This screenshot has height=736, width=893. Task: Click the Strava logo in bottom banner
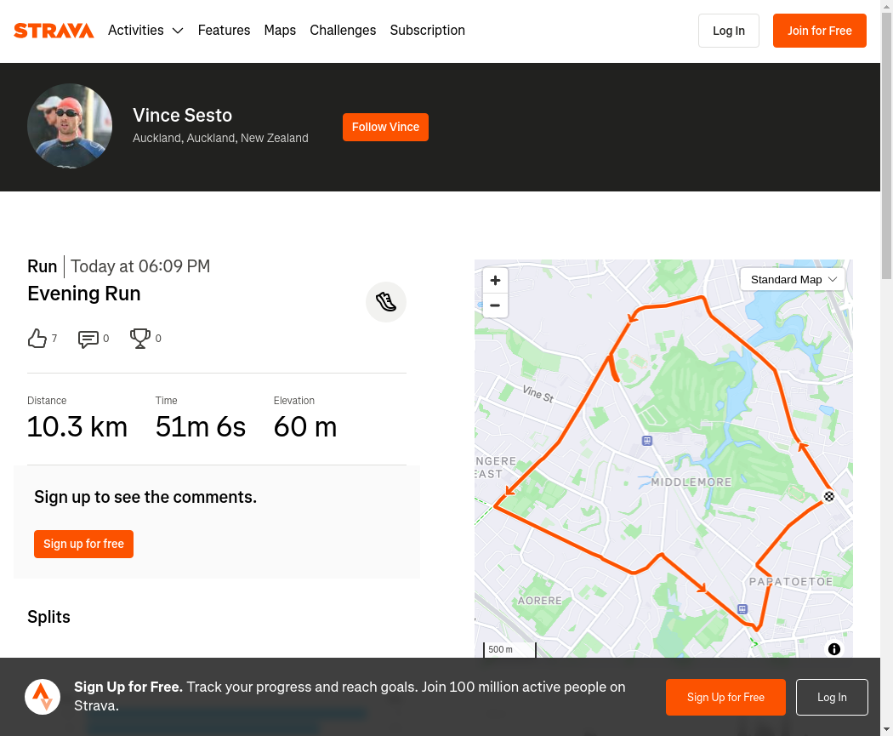[x=43, y=697]
